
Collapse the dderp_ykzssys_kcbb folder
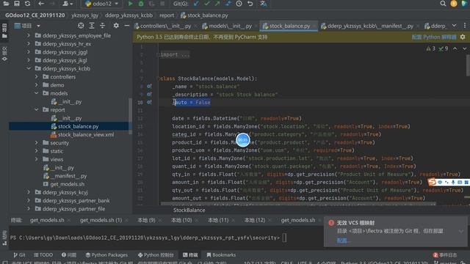29,68
